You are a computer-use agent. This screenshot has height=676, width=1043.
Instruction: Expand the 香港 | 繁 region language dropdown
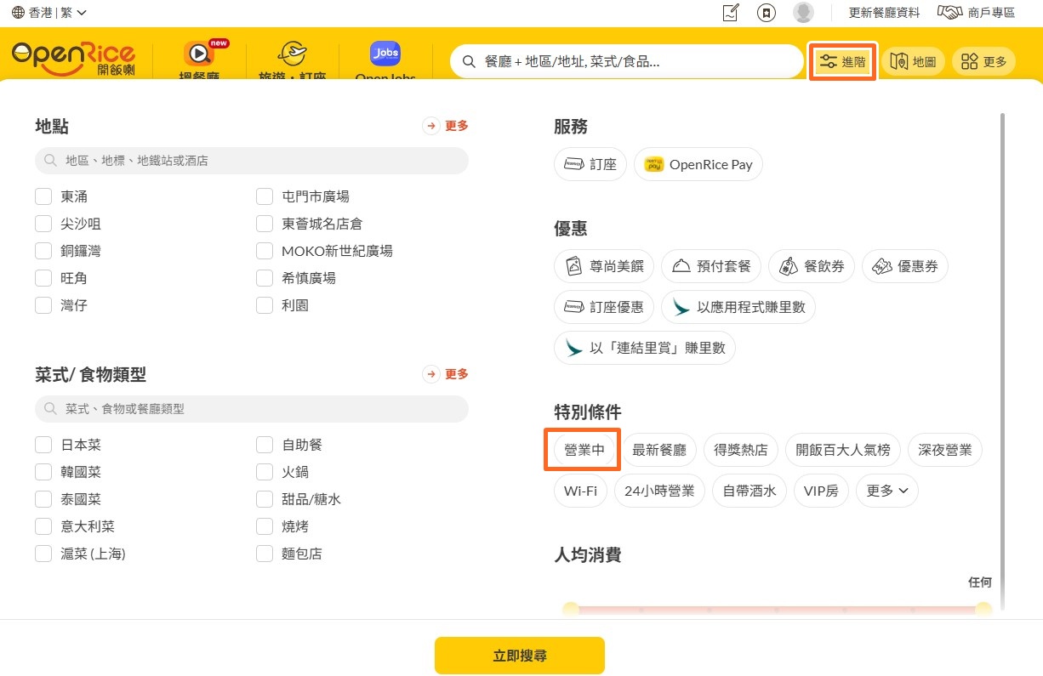(x=49, y=13)
